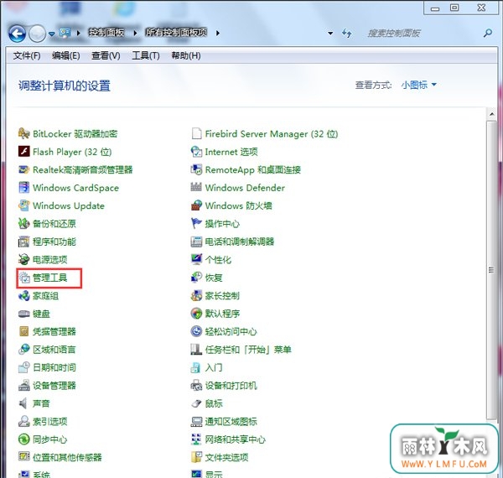Click the vertical scrollbar thumb
Image resolution: width=503 pixels, height=478 pixels.
pos(491,270)
